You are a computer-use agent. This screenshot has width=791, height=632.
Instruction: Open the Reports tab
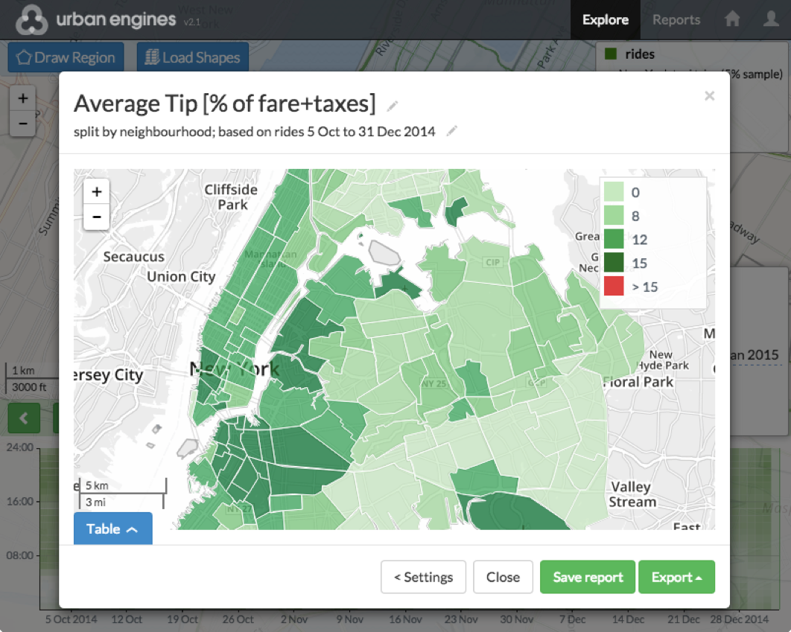[x=676, y=20]
